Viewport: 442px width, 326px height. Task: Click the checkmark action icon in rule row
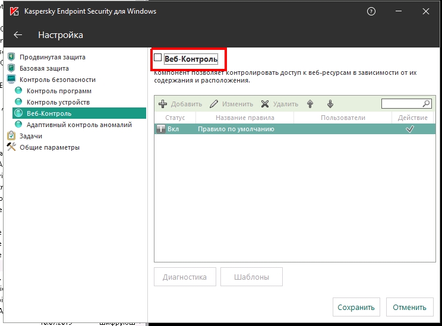[x=409, y=129]
